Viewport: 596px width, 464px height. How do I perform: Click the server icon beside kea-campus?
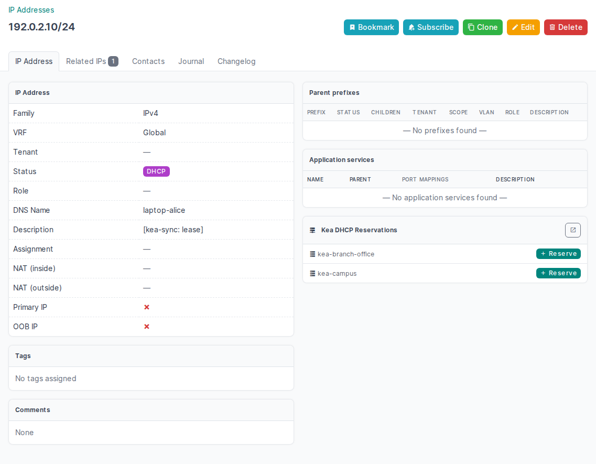(x=312, y=274)
